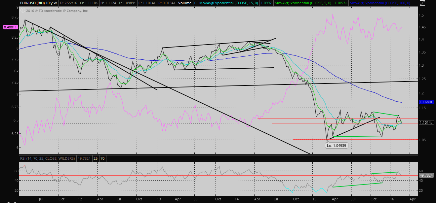Click the 6.25 label on the left axis
The height and width of the screenshot is (203, 436).
tap(15, 134)
